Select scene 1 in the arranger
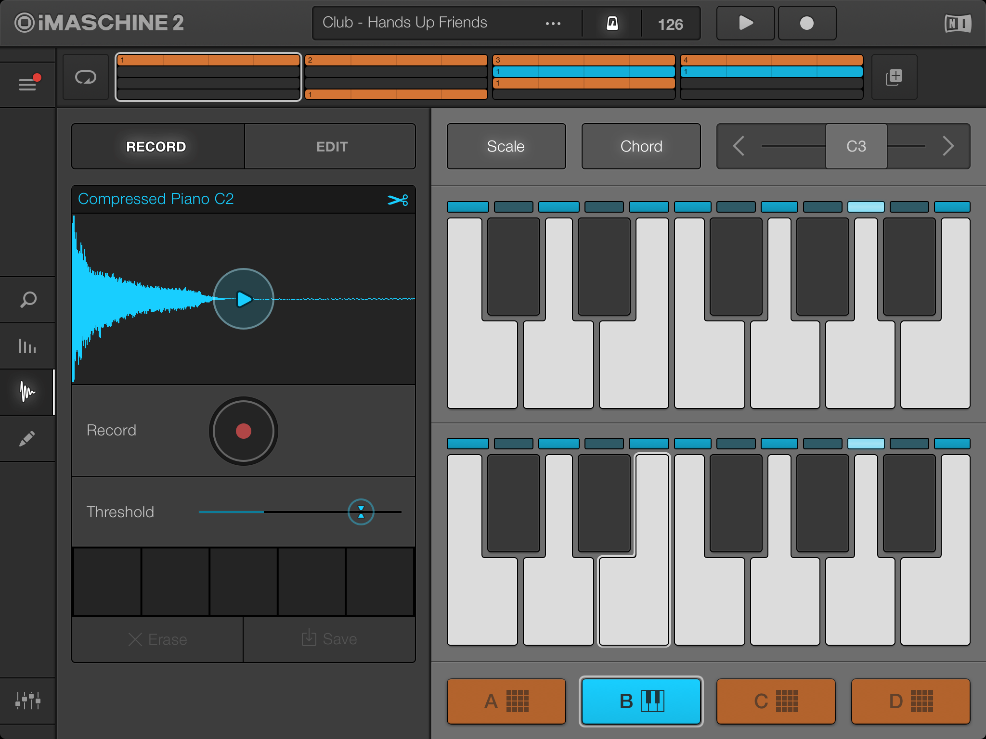The width and height of the screenshot is (986, 739). (x=208, y=77)
